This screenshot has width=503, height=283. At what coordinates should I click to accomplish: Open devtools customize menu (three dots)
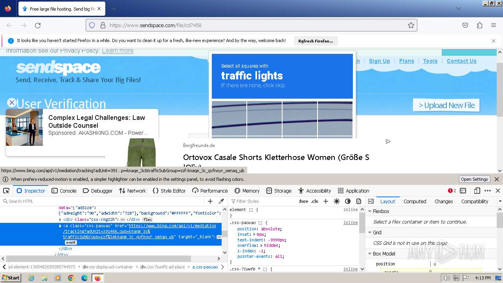[x=488, y=191]
